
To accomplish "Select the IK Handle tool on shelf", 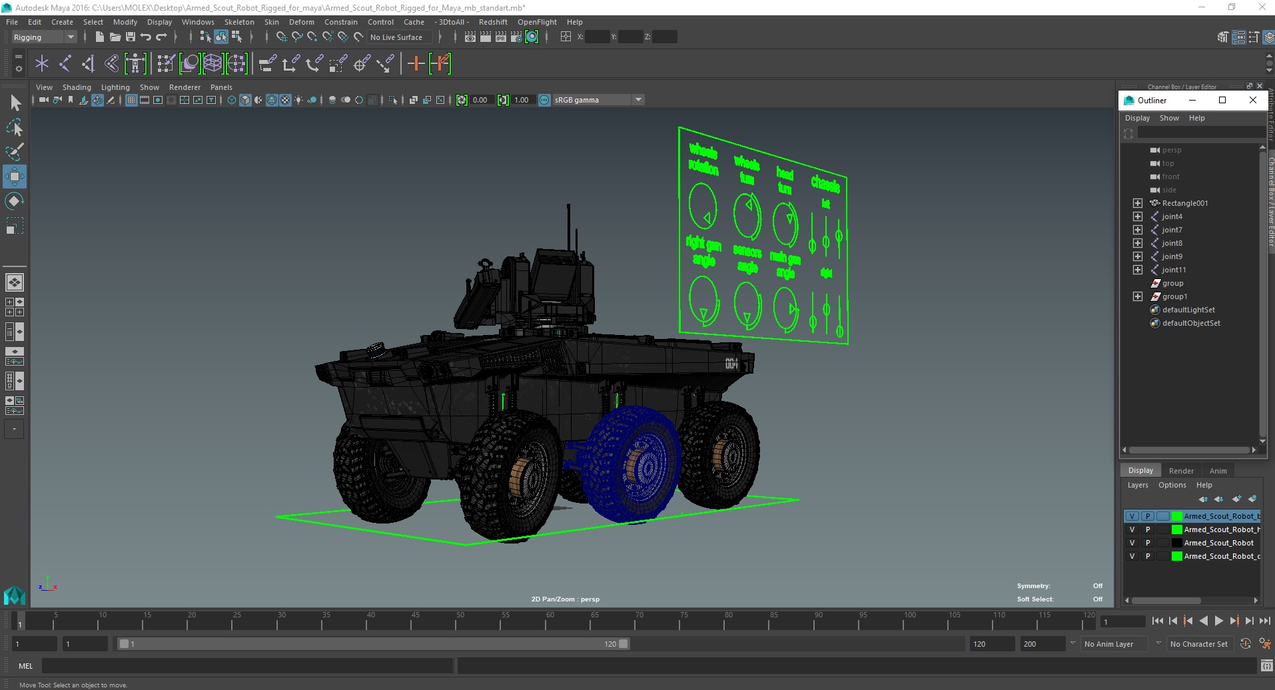I will 89,64.
